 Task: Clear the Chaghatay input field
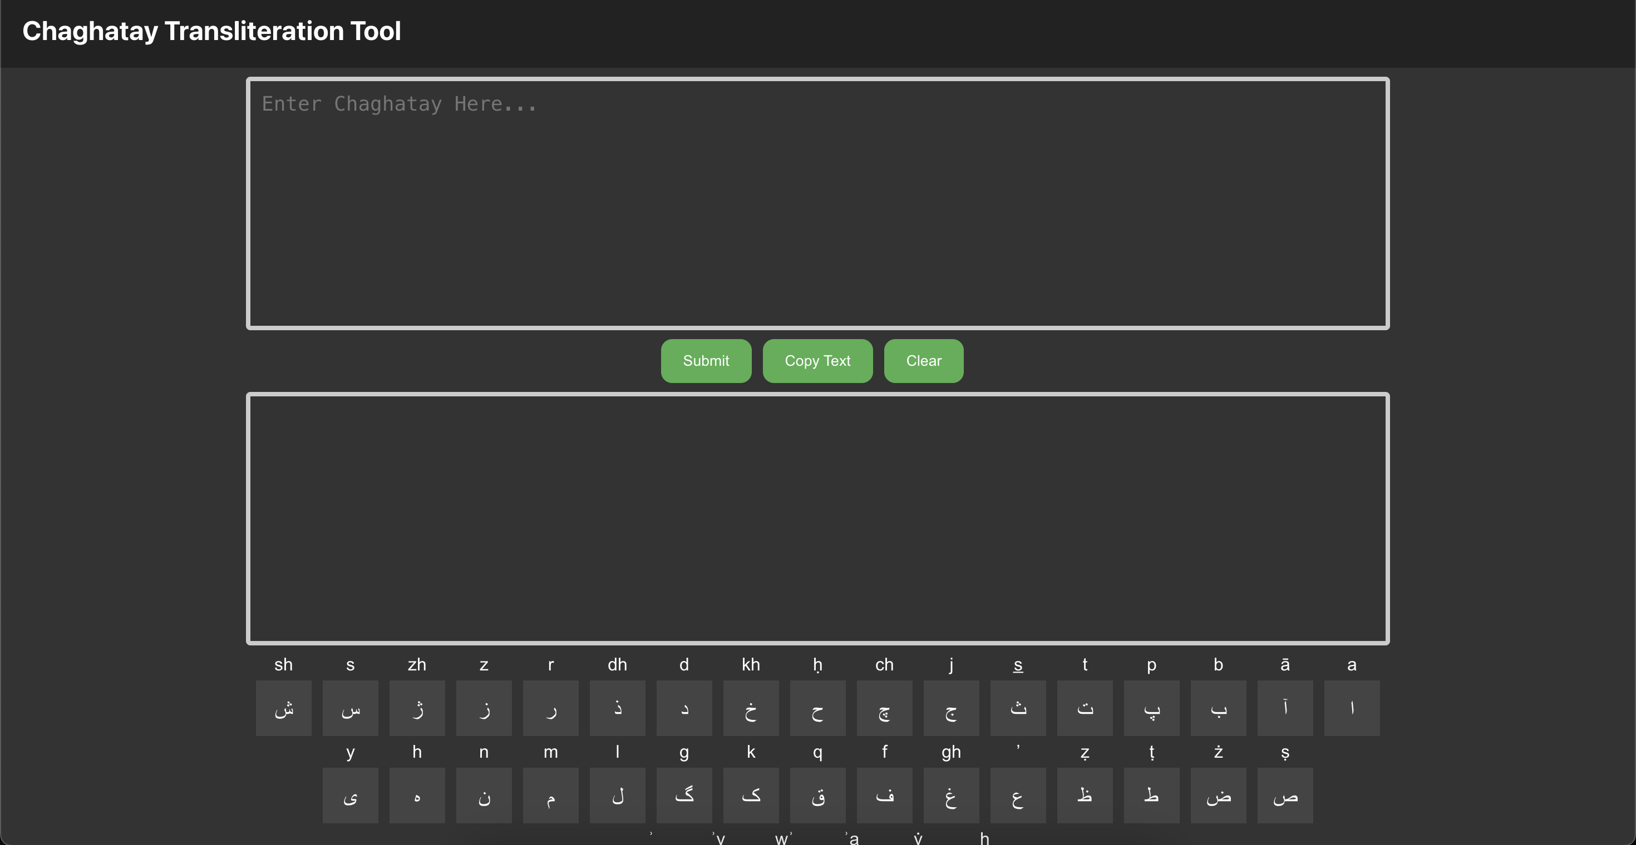[x=924, y=361]
